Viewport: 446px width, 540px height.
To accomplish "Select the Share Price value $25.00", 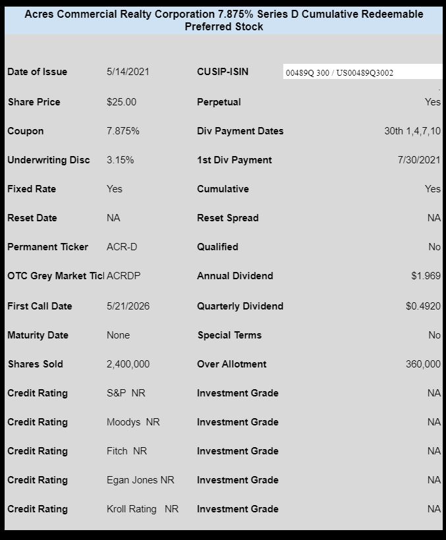I will [x=122, y=102].
